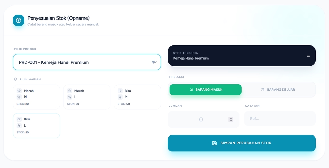329x168 pixels.
Task: Click the palette icon on Biru M variant
Action: 120,91
